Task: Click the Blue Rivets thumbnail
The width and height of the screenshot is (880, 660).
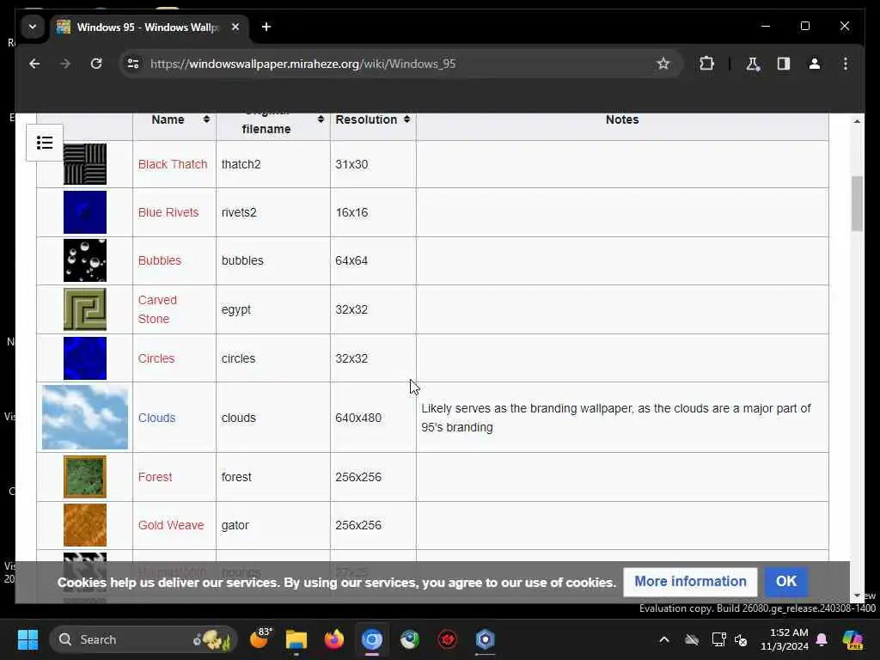Action: (x=85, y=213)
